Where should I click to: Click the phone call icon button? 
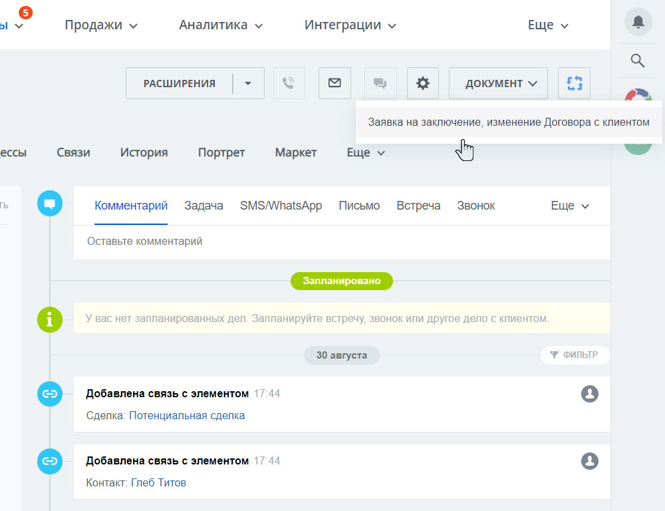pos(289,83)
